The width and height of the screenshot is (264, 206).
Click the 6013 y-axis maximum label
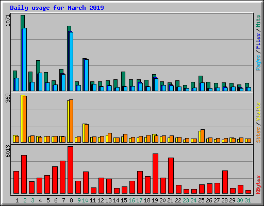8,151
